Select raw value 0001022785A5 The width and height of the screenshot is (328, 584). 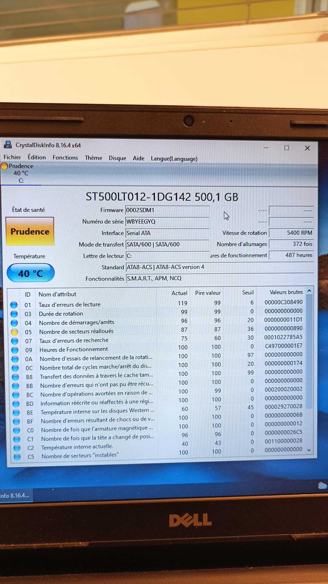[283, 337]
